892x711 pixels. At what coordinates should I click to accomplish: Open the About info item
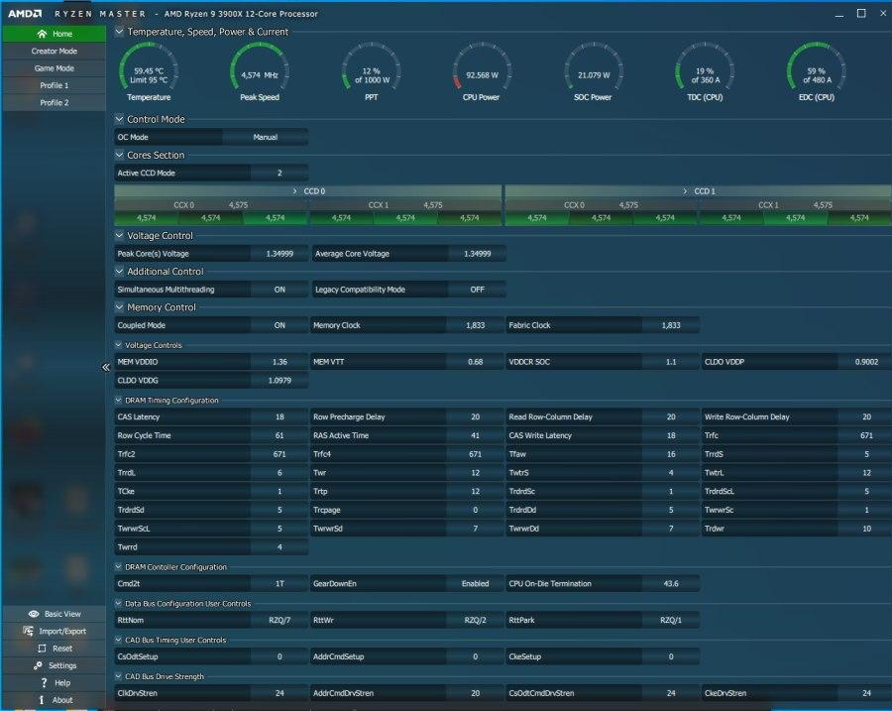pyautogui.click(x=42, y=700)
